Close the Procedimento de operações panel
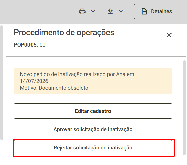 pyautogui.click(x=169, y=35)
